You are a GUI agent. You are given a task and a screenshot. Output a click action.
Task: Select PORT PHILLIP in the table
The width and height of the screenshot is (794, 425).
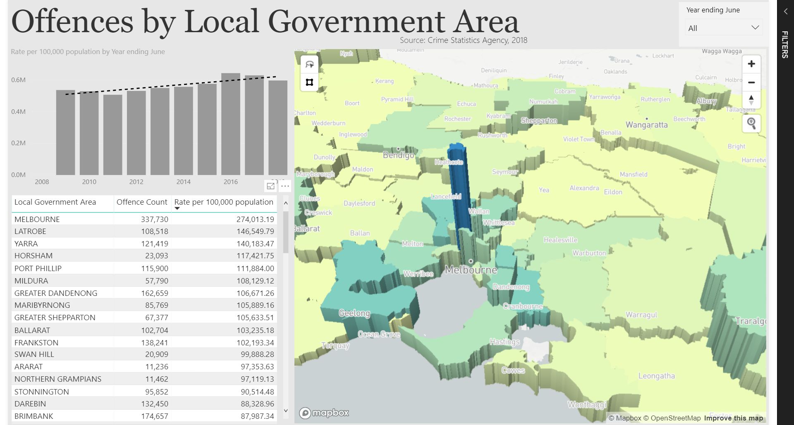pos(144,268)
